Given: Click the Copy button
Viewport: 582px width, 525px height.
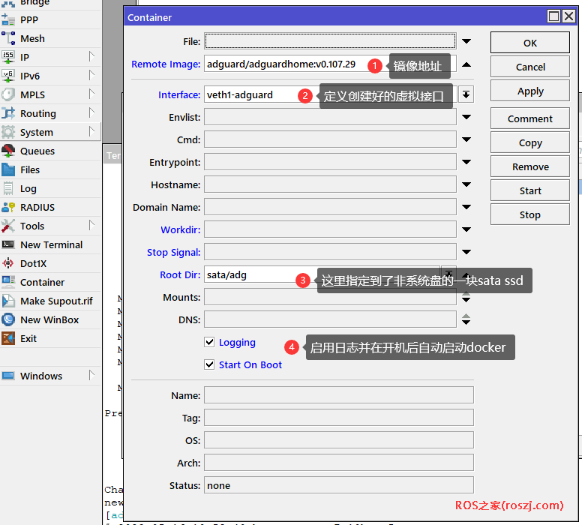Looking at the screenshot, I should pos(530,142).
